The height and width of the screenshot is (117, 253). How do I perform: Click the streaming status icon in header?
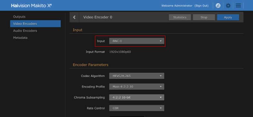(218, 6)
